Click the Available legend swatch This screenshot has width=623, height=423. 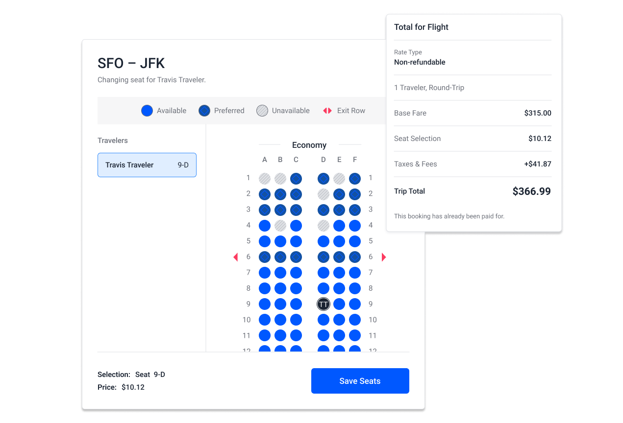(x=147, y=111)
